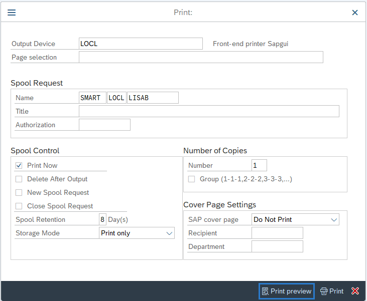367x301 pixels.
Task: Click the LOCL spool name field
Action: click(x=116, y=98)
